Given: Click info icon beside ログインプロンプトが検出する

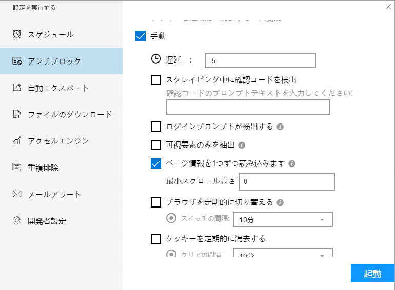Looking at the screenshot, I should (280, 127).
